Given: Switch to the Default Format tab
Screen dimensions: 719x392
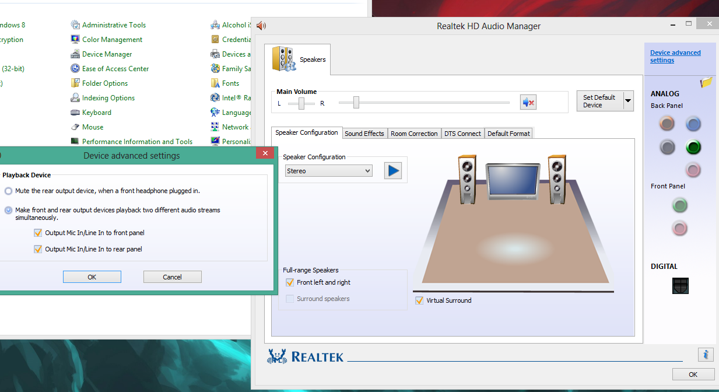Looking at the screenshot, I should click(508, 134).
